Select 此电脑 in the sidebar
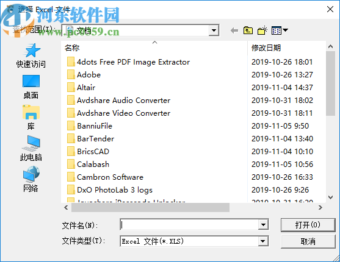This screenshot has width=340, height=262. [31, 149]
